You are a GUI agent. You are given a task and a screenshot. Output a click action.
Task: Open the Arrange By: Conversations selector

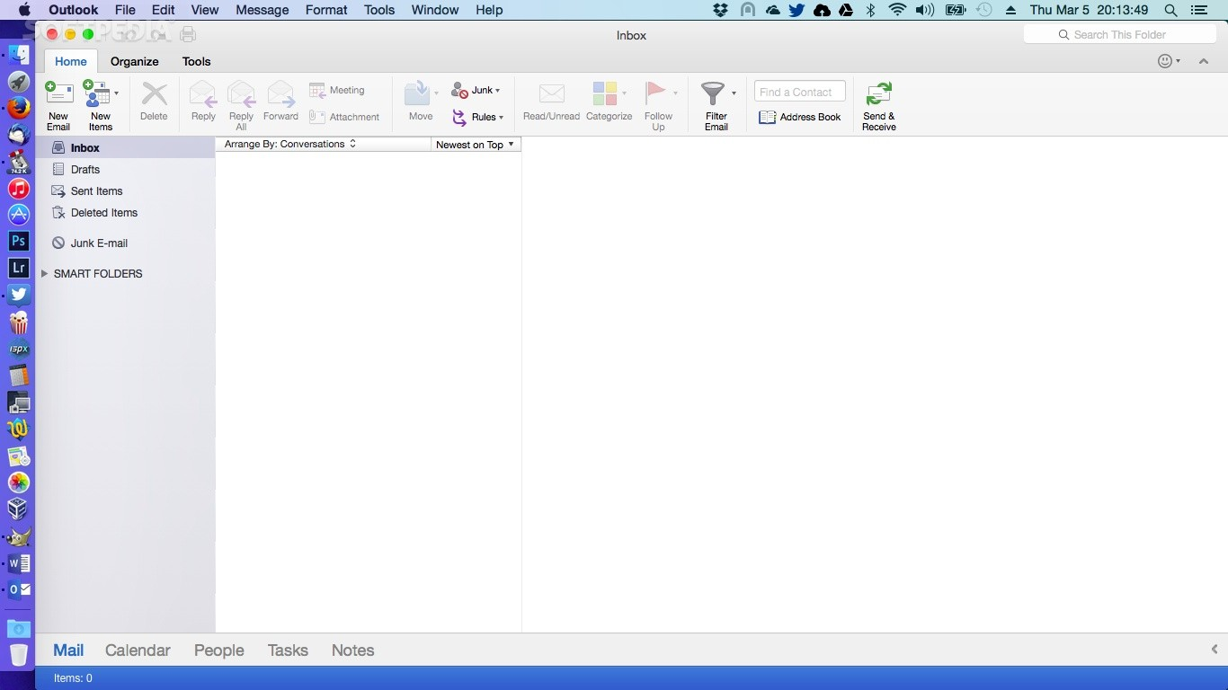click(x=289, y=144)
